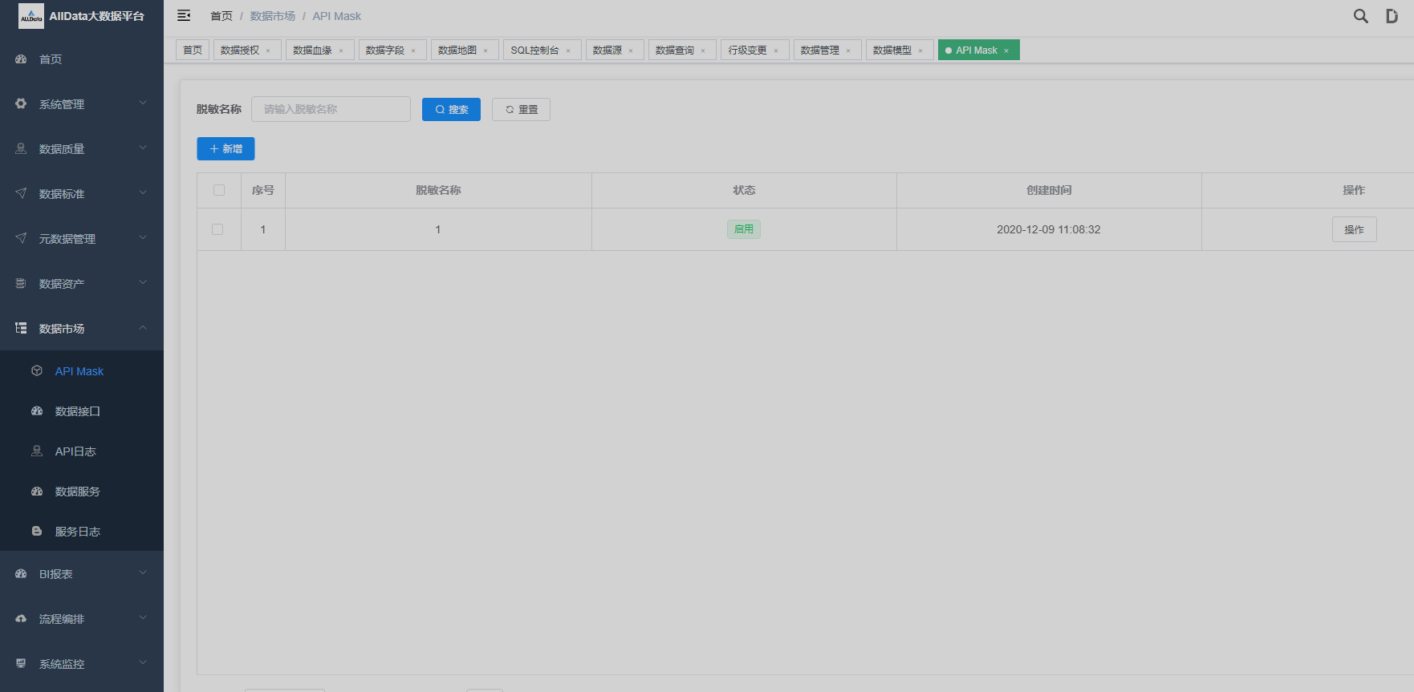
Task: Close the 数据模型 tab
Action: 920,51
